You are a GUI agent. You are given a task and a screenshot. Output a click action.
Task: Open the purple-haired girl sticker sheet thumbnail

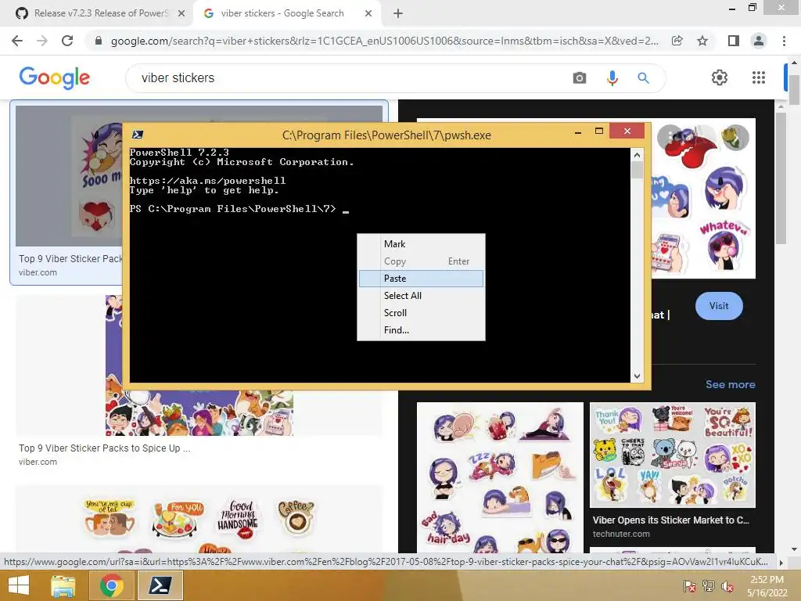pyautogui.click(x=500, y=477)
